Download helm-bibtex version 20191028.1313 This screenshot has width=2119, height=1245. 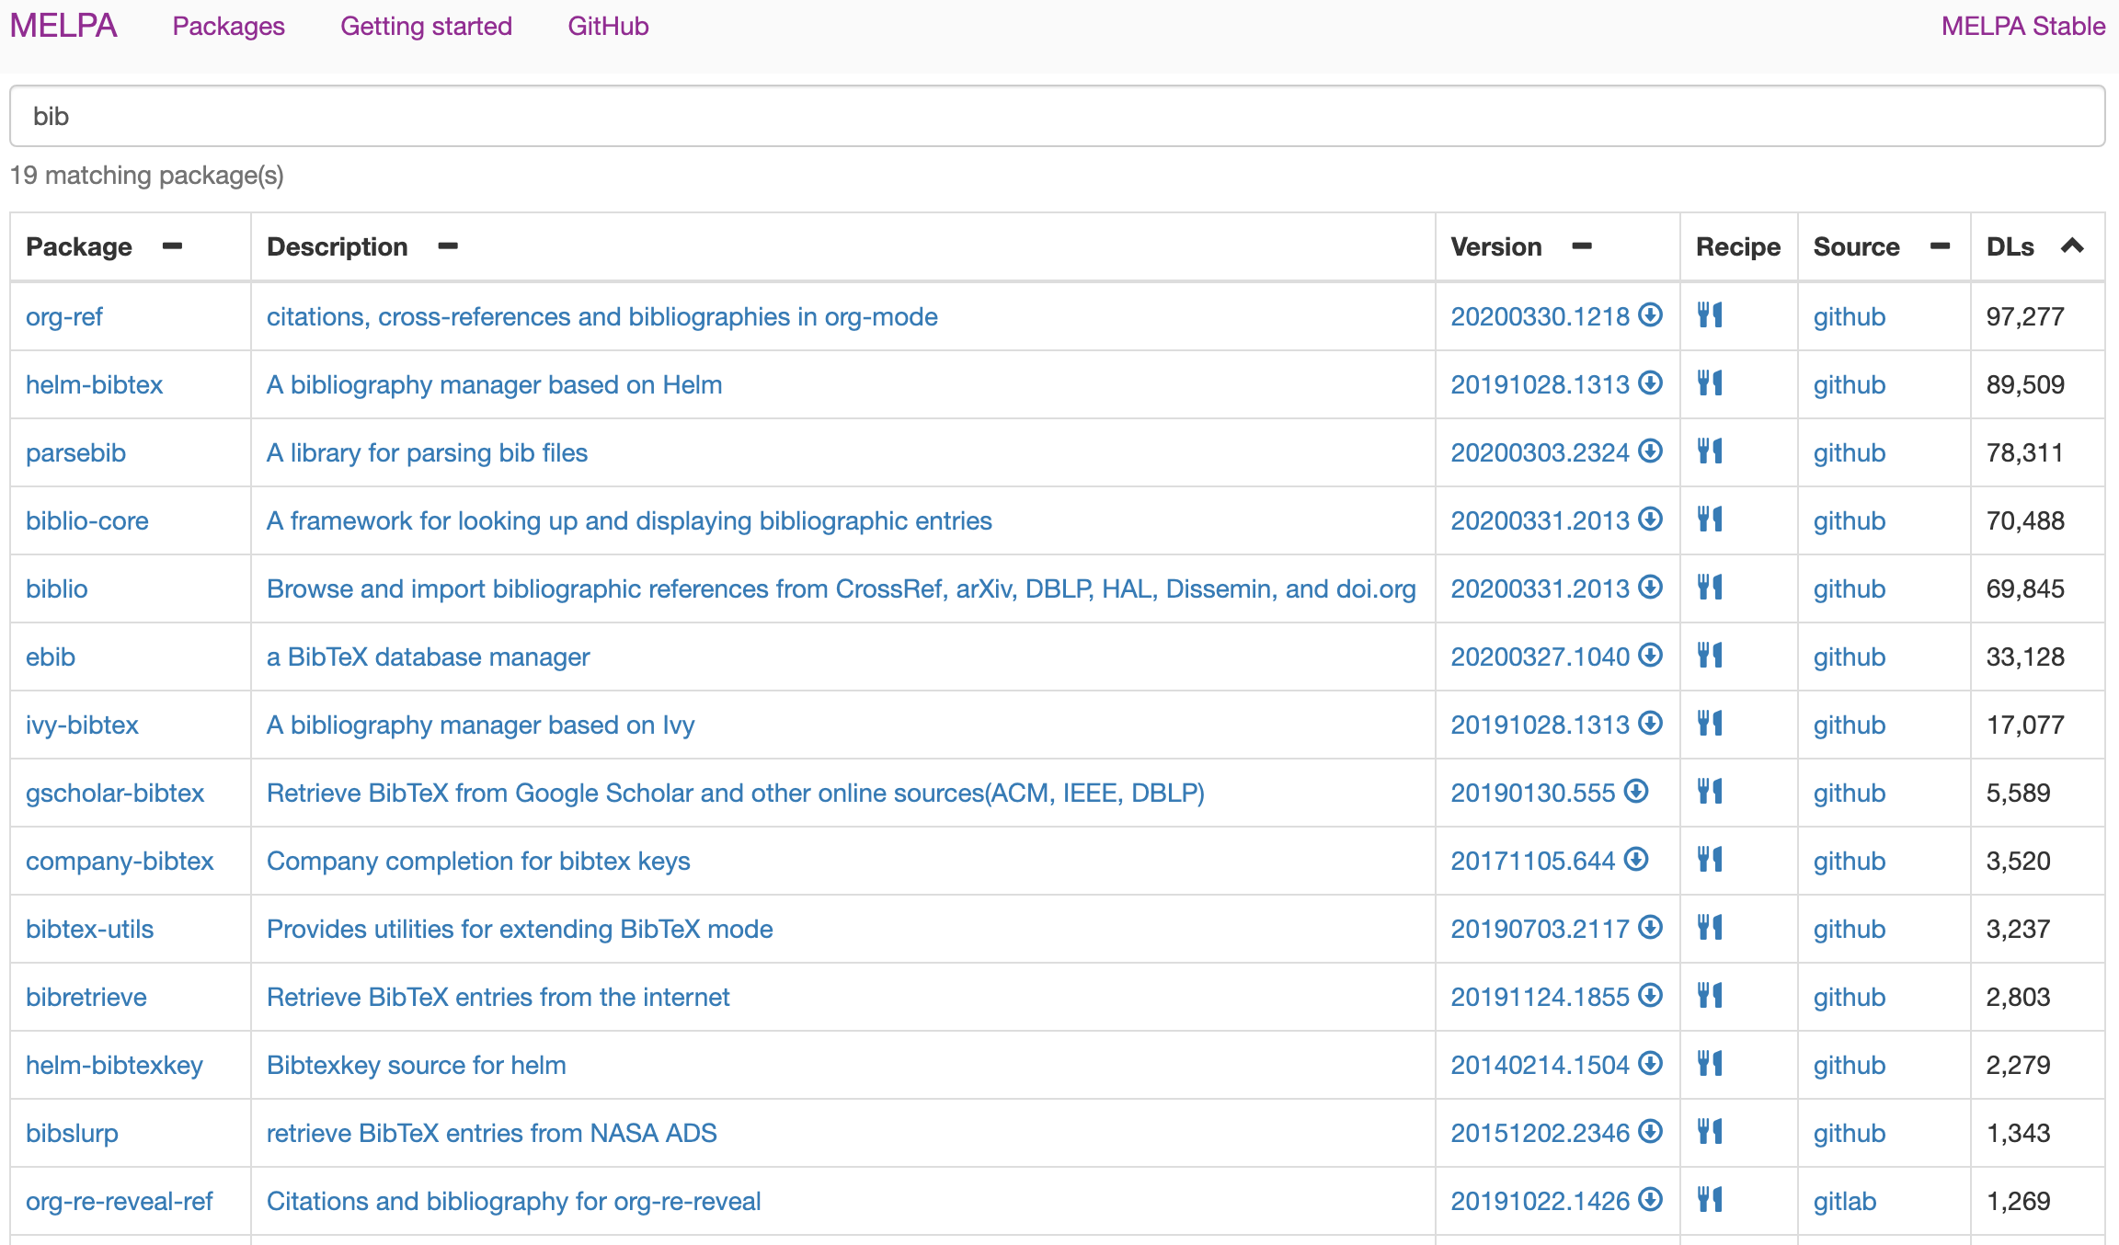click(1556, 384)
